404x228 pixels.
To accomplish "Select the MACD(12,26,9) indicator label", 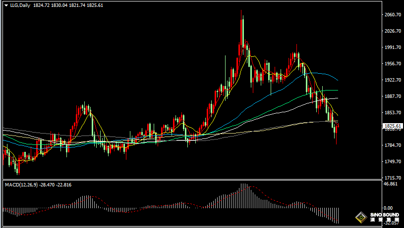I will (x=21, y=185).
